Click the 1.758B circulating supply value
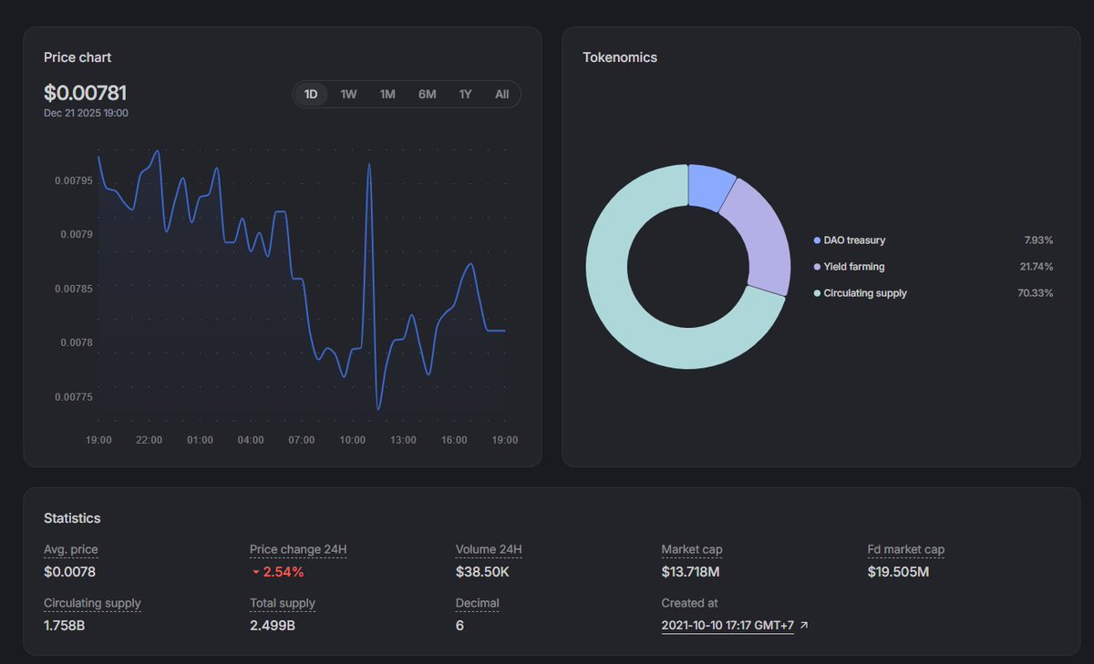This screenshot has width=1094, height=664. [x=65, y=626]
